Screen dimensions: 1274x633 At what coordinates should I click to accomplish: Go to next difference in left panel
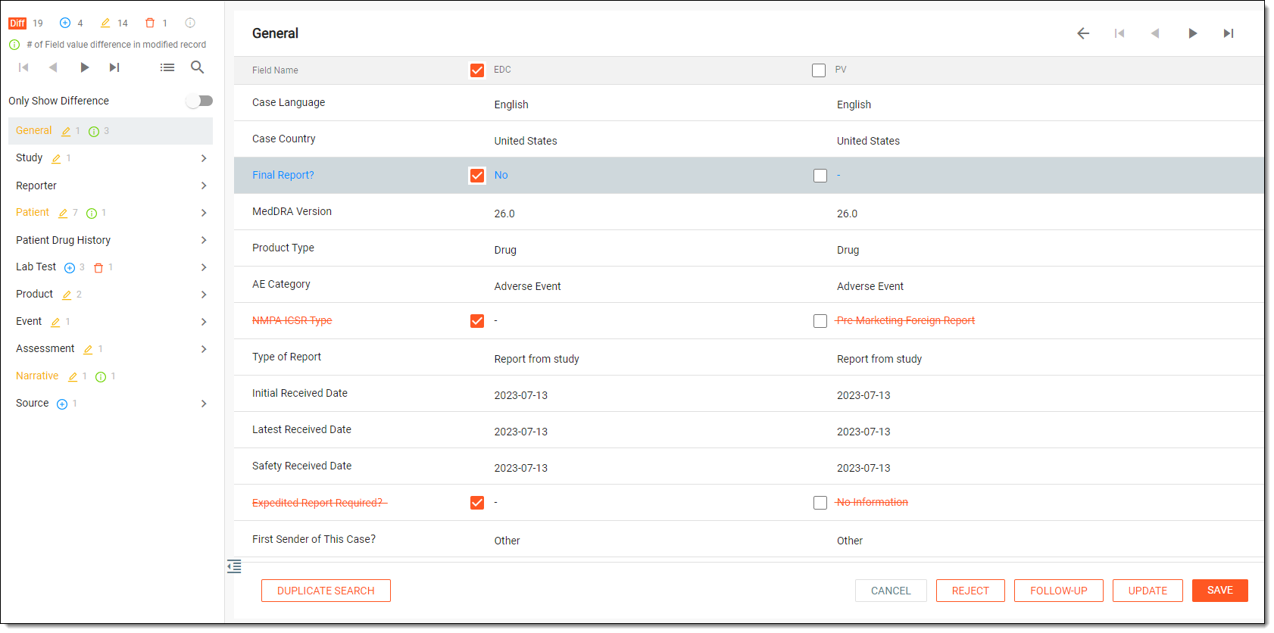pyautogui.click(x=84, y=67)
